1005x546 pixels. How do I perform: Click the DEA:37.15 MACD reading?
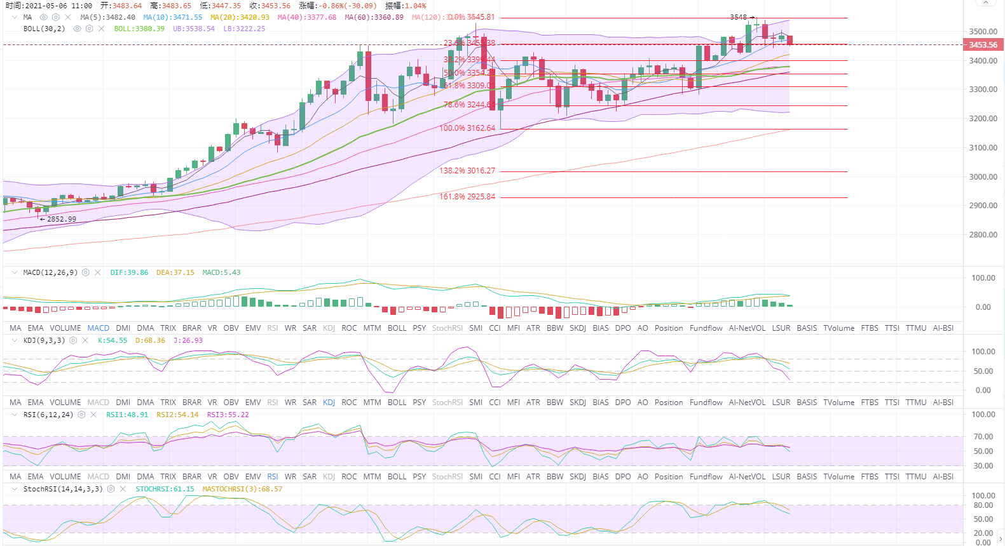175,272
